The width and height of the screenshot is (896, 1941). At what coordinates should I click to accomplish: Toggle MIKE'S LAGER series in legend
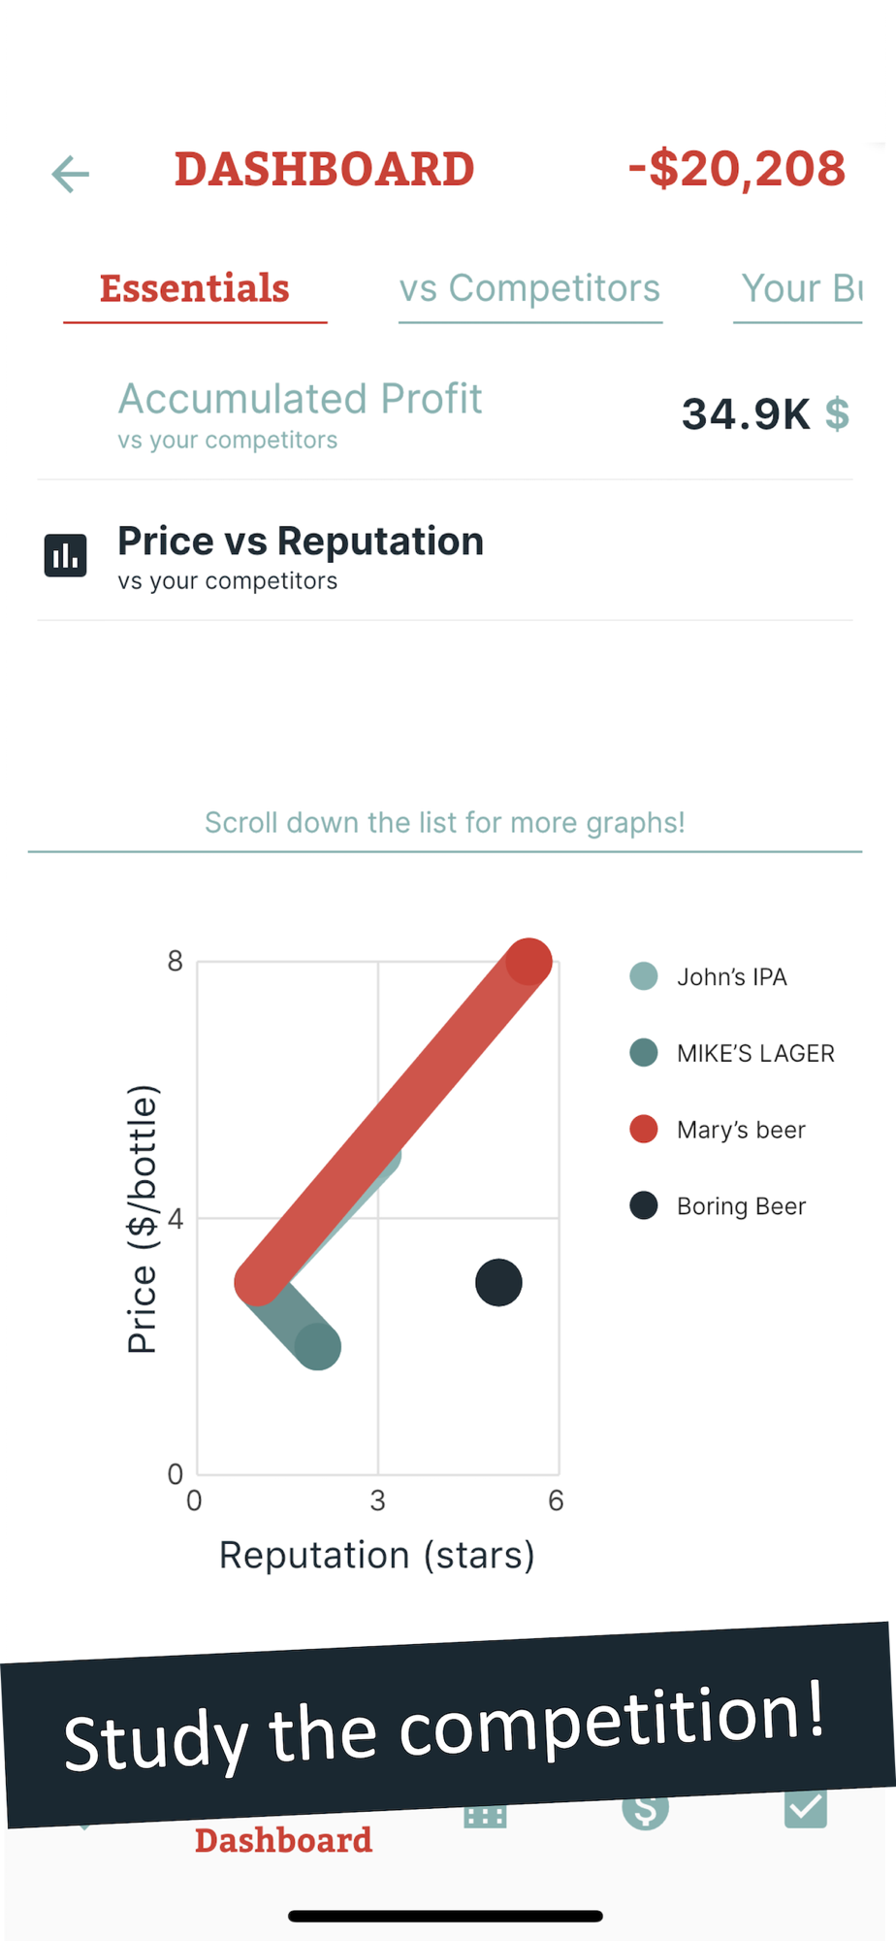click(644, 1053)
